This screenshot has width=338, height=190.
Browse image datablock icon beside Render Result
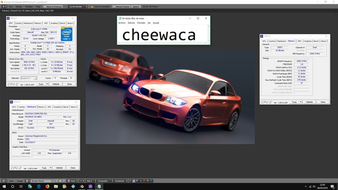[27, 181]
